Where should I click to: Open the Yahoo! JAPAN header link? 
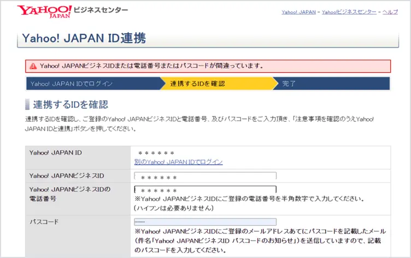pyautogui.click(x=298, y=12)
